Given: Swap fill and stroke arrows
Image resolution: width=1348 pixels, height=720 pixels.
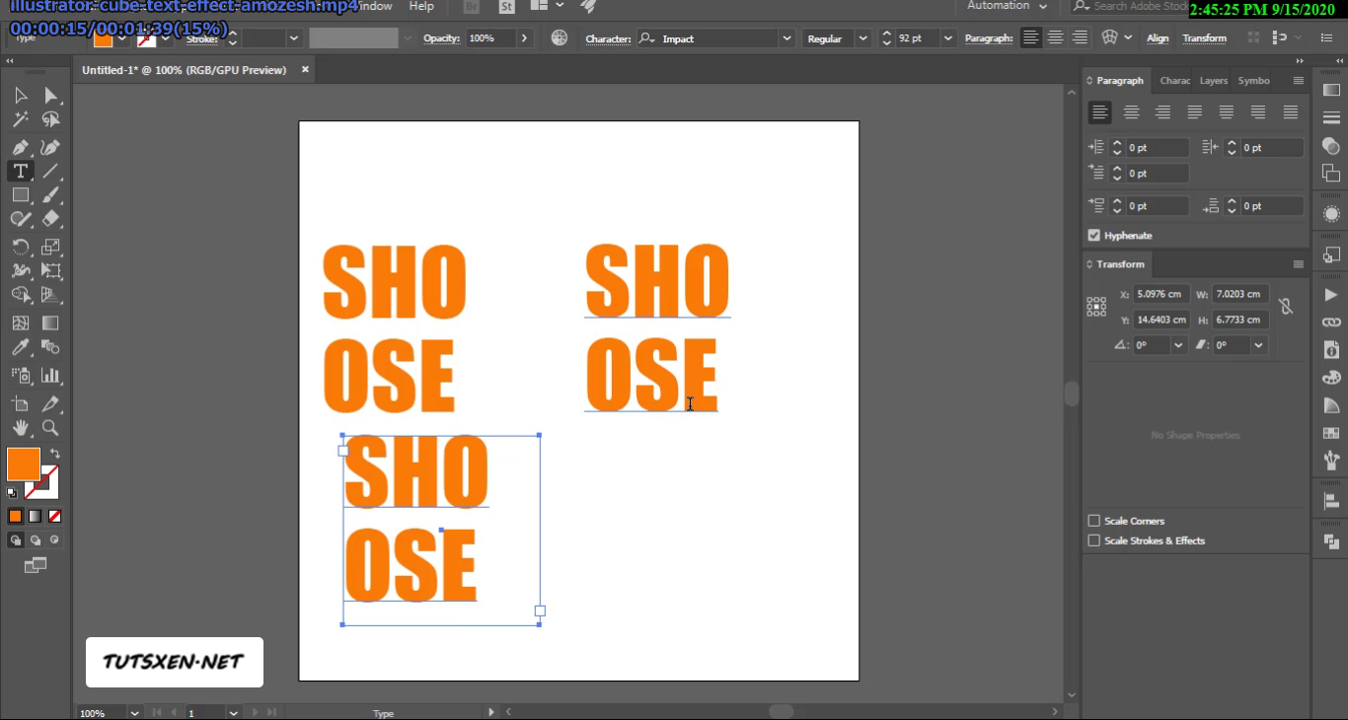Looking at the screenshot, I should 55,454.
